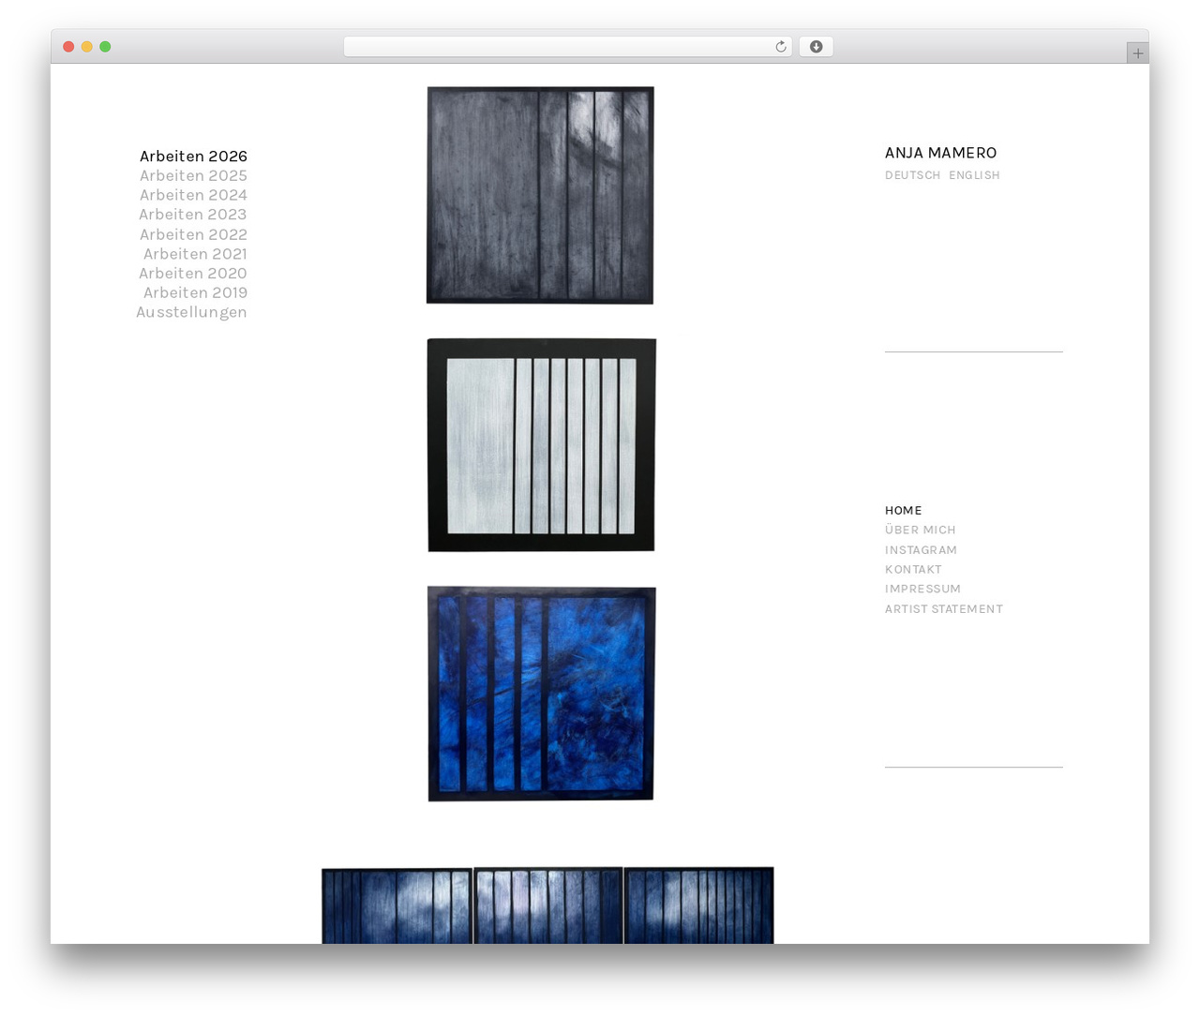Visit the Instagram link
1200x1016 pixels.
coord(921,550)
